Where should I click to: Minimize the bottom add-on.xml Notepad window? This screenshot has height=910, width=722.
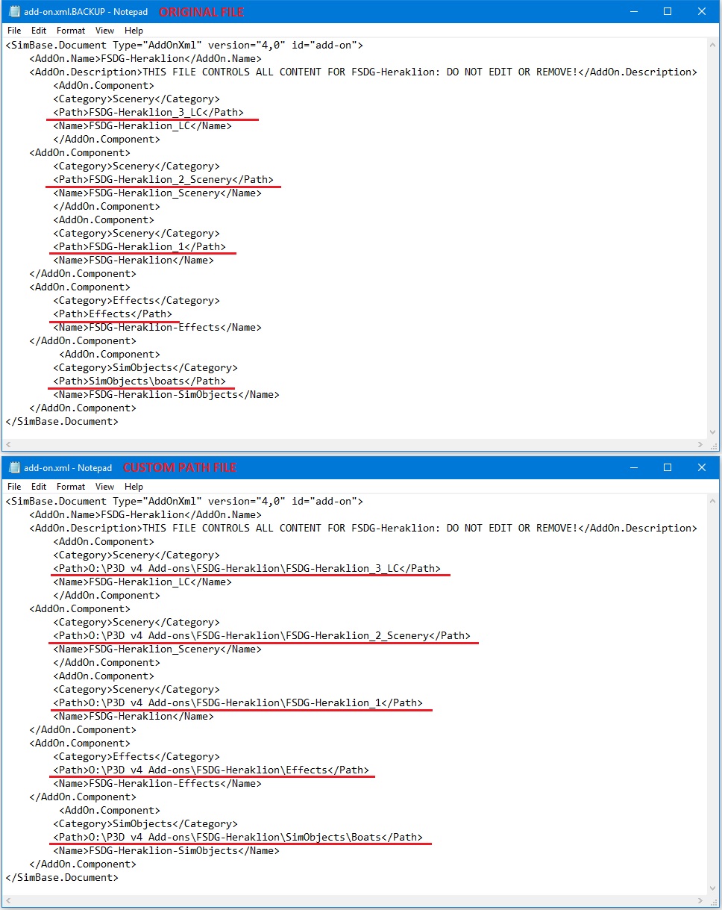pyautogui.click(x=633, y=467)
